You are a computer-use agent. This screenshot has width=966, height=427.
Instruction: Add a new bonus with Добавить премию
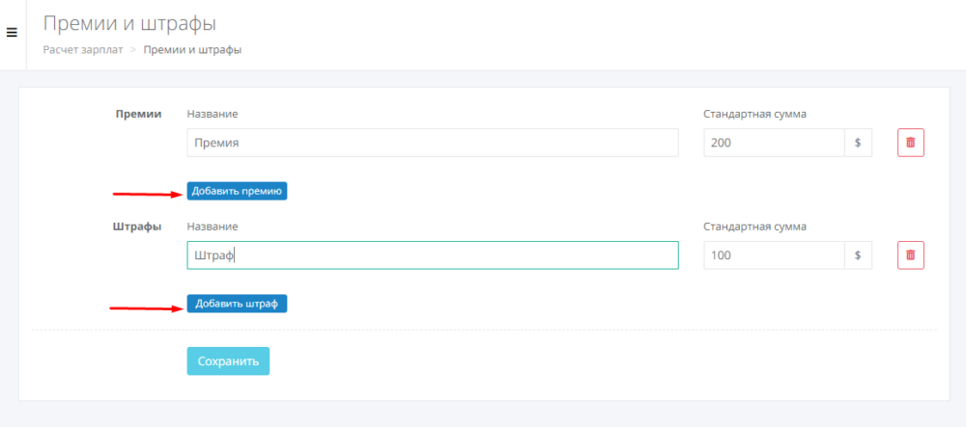238,191
